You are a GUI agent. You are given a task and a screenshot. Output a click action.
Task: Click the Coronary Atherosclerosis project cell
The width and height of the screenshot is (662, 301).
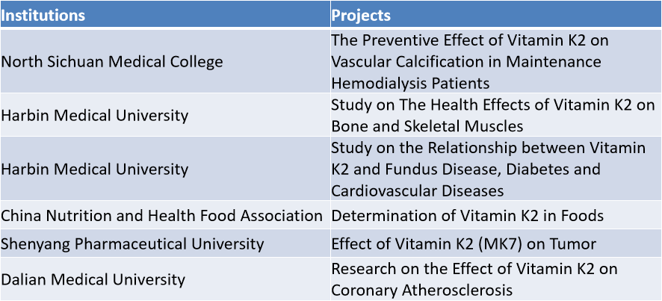495,279
